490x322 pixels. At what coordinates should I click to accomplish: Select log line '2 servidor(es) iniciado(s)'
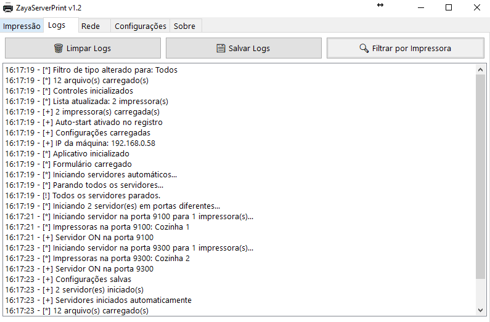[x=75, y=289]
